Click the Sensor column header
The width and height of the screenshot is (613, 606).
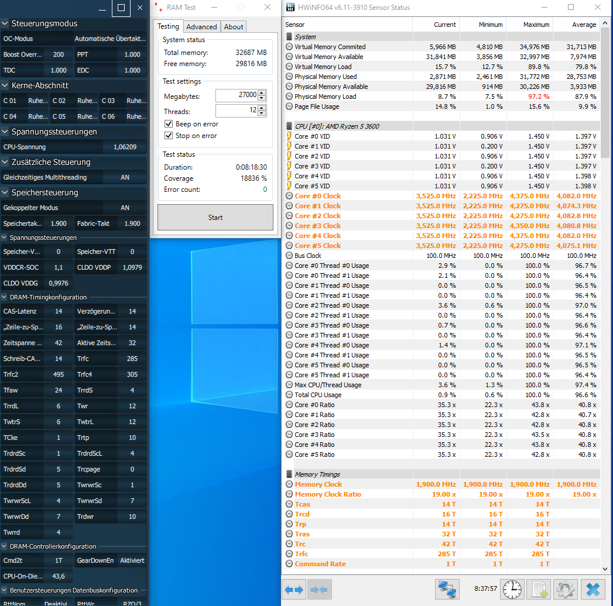pos(347,25)
